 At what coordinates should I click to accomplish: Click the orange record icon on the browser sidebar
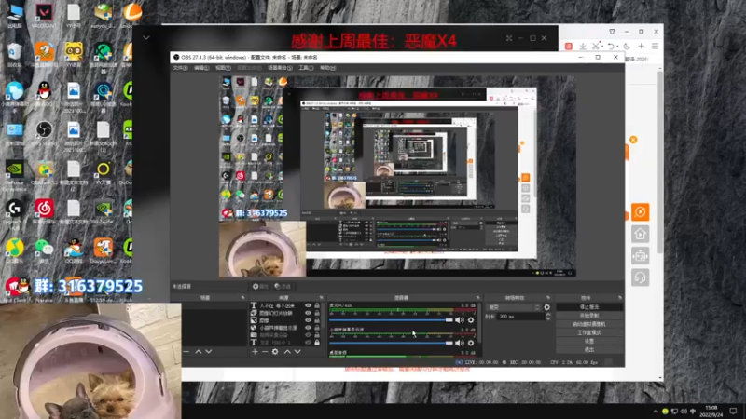(x=641, y=212)
